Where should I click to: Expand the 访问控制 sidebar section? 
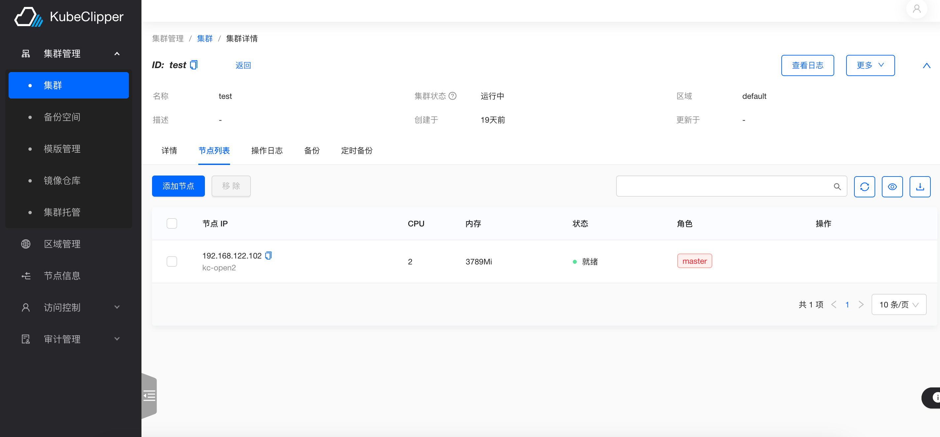(62, 307)
